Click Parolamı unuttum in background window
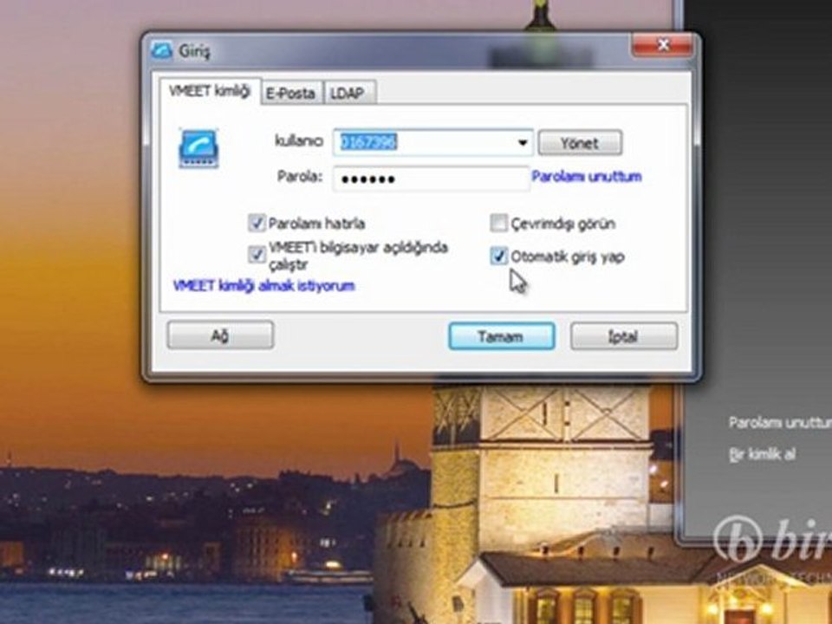Screen dimensions: 832x624 [x=780, y=423]
